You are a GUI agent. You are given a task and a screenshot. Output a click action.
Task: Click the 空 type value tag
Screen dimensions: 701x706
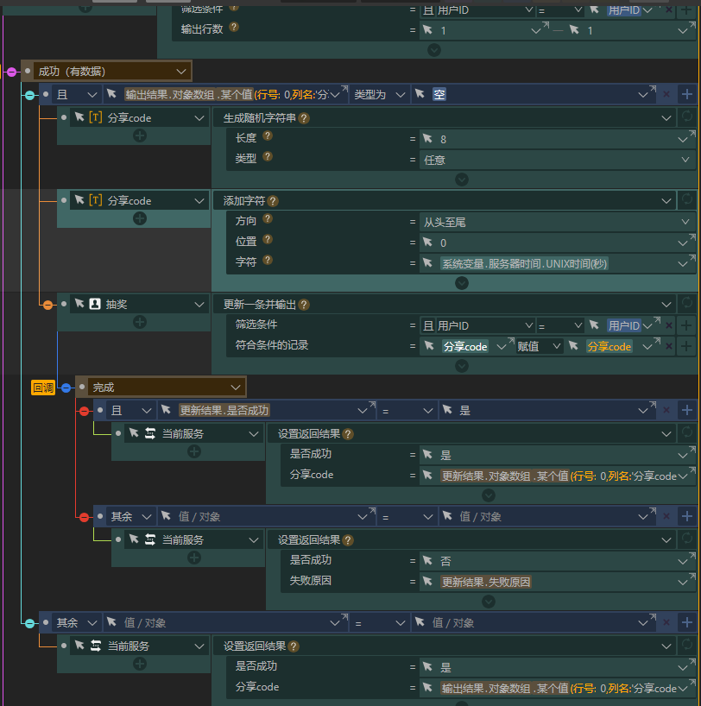coord(439,94)
